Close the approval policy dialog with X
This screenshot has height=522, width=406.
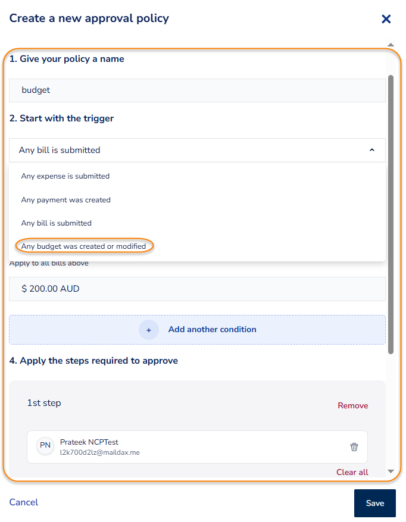coord(386,19)
